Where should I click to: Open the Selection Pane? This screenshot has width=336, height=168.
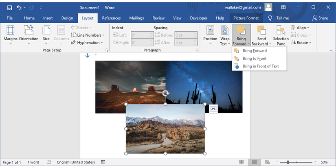click(281, 35)
